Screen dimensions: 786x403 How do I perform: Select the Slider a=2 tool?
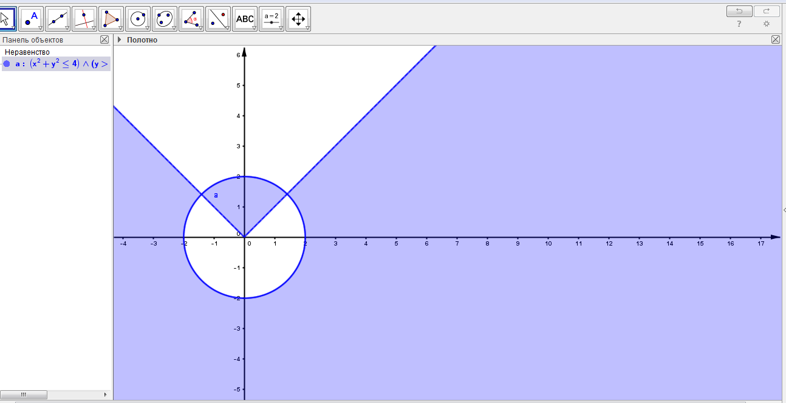(272, 19)
